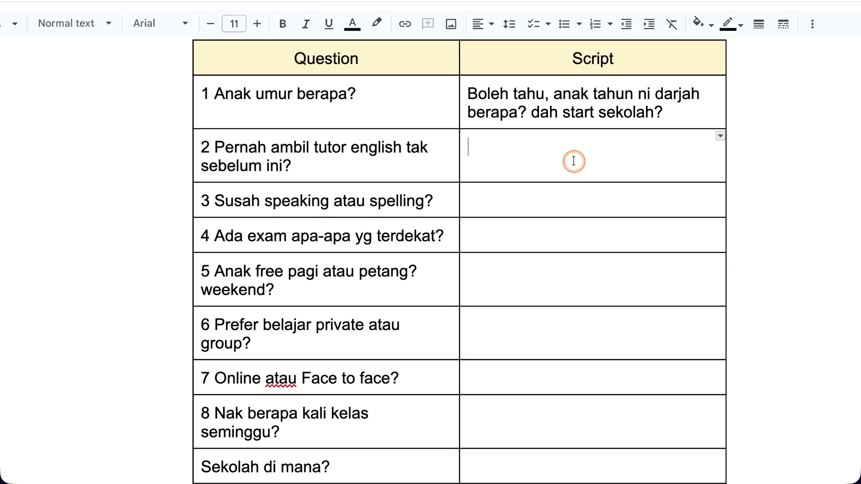Click '4 Ada exam apa-apa yg terdekat?' cell

point(326,236)
